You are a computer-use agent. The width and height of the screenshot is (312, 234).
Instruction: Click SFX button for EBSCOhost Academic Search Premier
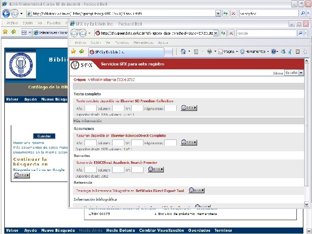tap(156, 169)
